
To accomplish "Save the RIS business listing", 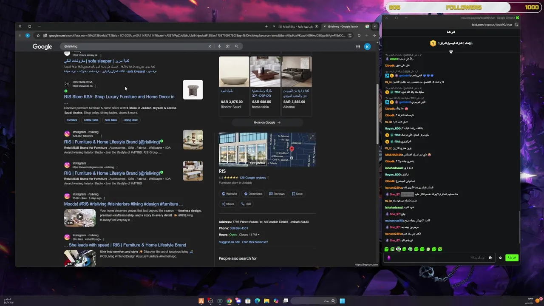I will click(297, 194).
